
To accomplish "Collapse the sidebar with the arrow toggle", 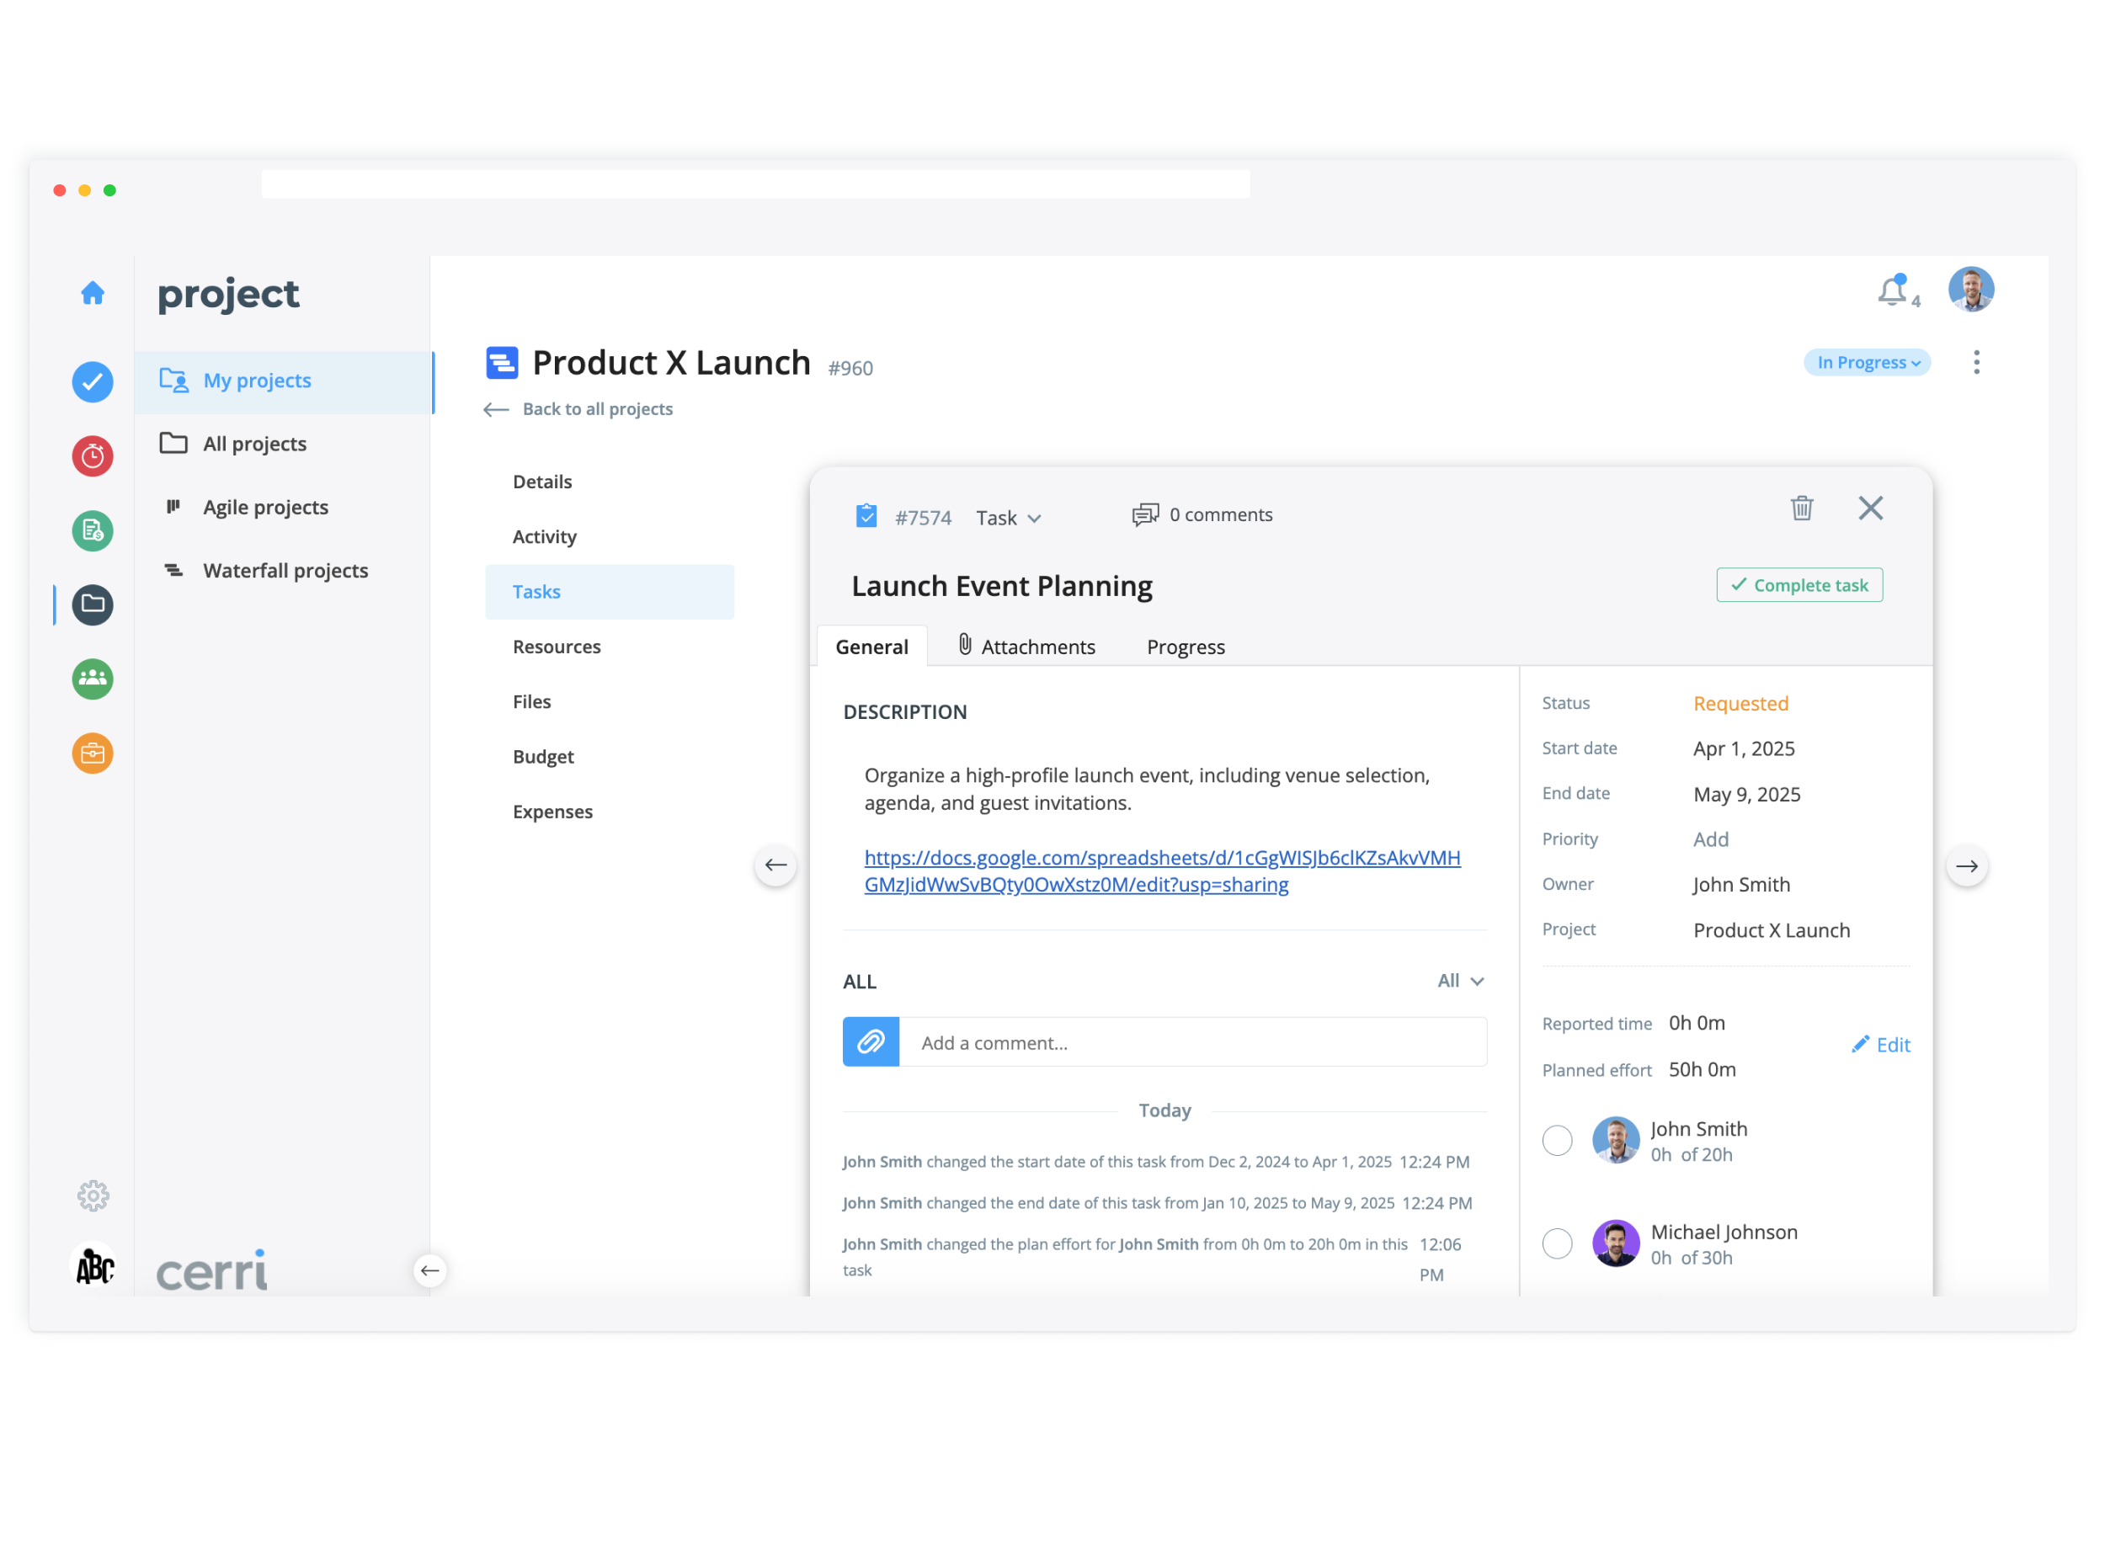I will pyautogui.click(x=430, y=1271).
